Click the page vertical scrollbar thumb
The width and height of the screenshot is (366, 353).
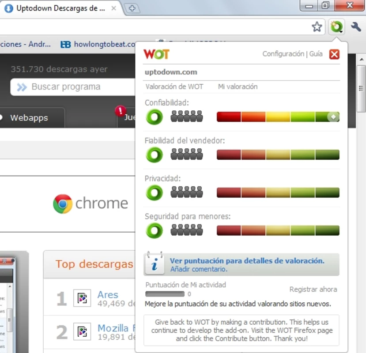pyautogui.click(x=361, y=89)
